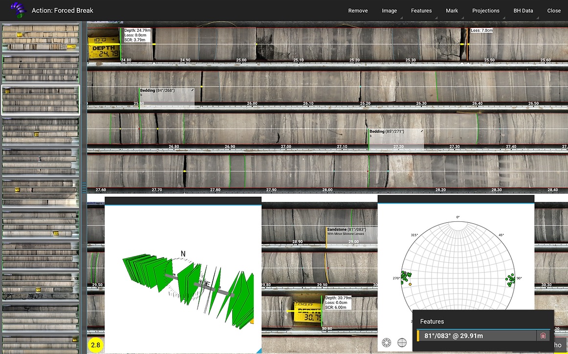The height and width of the screenshot is (354, 568).
Task: Edit the Bedding (84°/268°) label pencil
Action: pyautogui.click(x=193, y=90)
